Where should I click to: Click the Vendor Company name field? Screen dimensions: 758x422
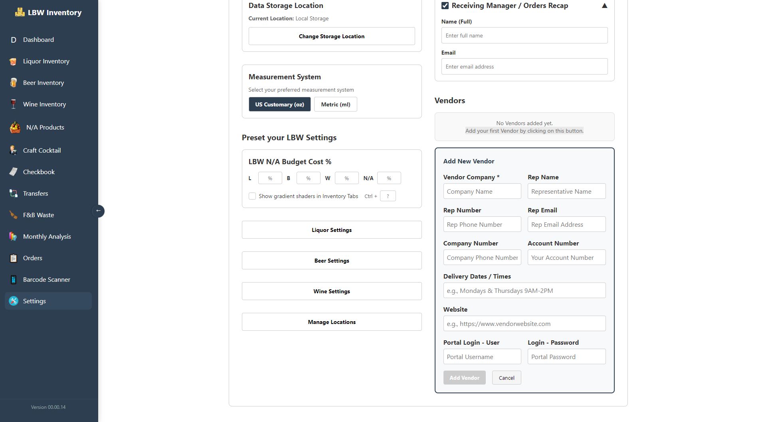click(482, 192)
